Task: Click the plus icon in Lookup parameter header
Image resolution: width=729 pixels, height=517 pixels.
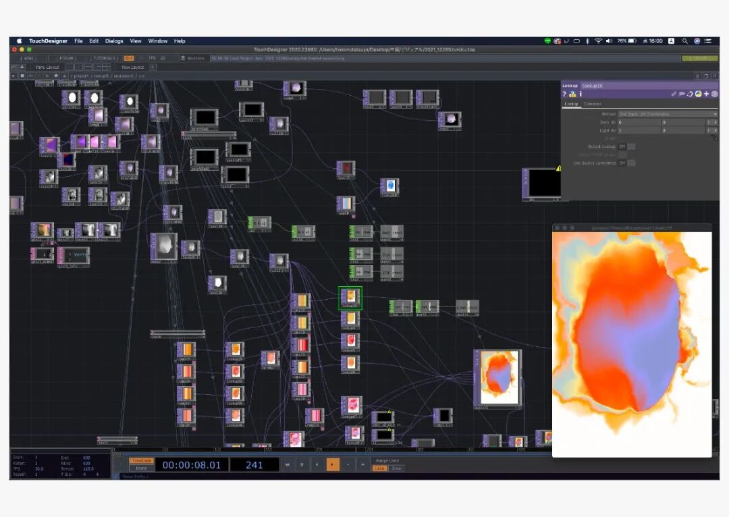Action: [706, 94]
